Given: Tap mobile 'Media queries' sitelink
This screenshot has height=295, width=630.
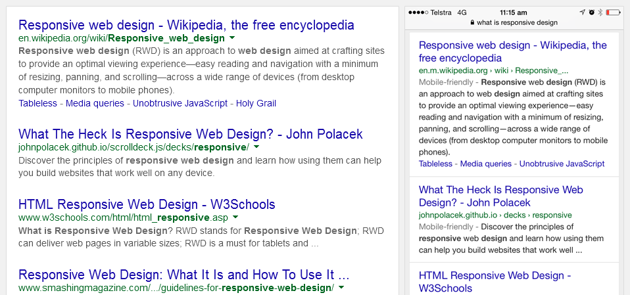Looking at the screenshot, I should (x=486, y=164).
